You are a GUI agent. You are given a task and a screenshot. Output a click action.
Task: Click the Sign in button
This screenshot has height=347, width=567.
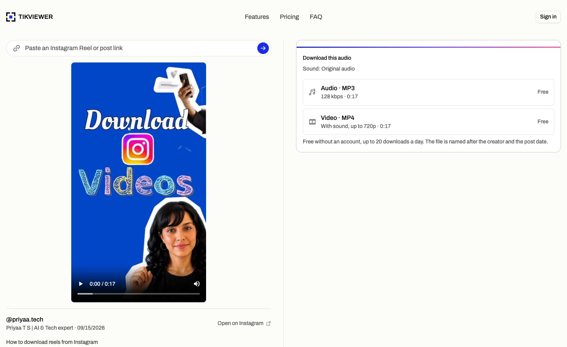[x=548, y=17]
